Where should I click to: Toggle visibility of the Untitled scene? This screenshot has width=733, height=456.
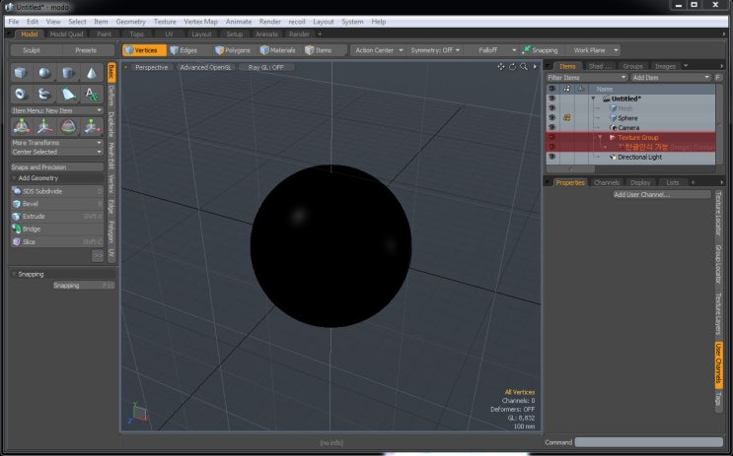(552, 98)
